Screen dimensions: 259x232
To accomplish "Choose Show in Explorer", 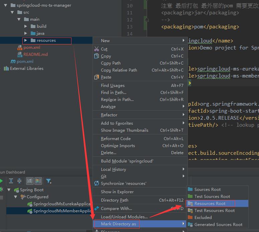I will click(x=140, y=192).
